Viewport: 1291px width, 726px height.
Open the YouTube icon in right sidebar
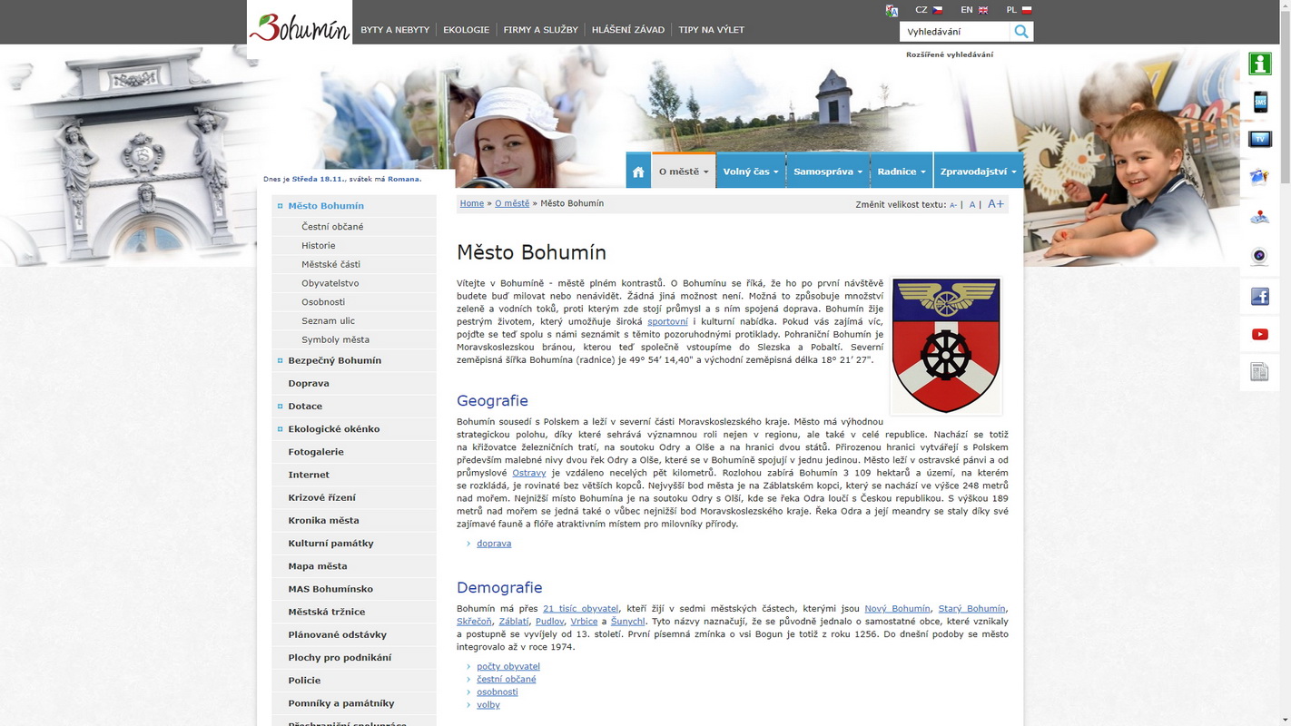click(x=1259, y=334)
